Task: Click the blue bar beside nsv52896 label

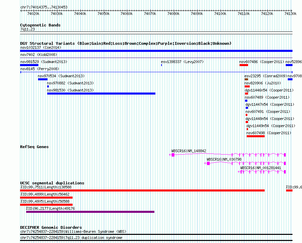Action: (x=289, y=65)
